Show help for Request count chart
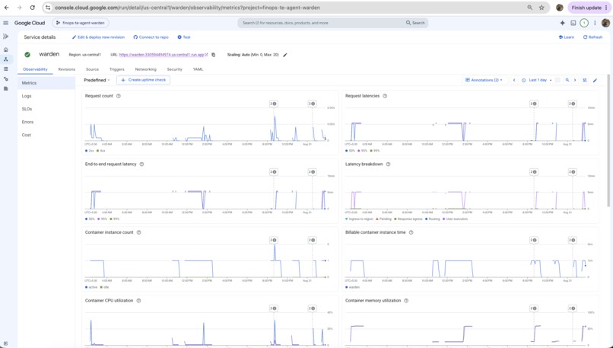Viewport: 613px width, 348px height. click(119, 96)
